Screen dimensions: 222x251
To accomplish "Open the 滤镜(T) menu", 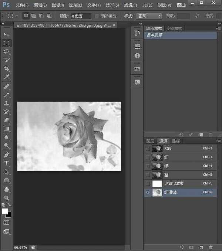I will point(129,5).
